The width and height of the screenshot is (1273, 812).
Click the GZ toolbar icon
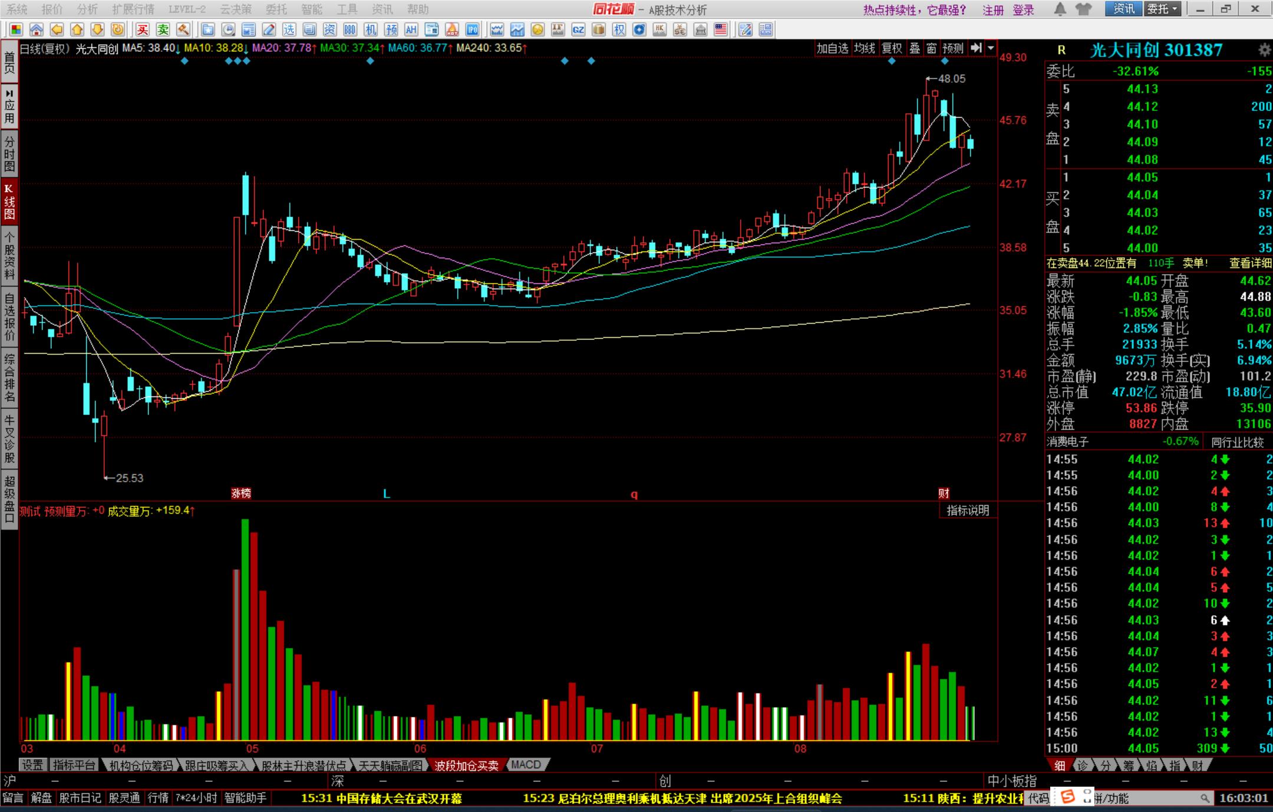tap(578, 29)
